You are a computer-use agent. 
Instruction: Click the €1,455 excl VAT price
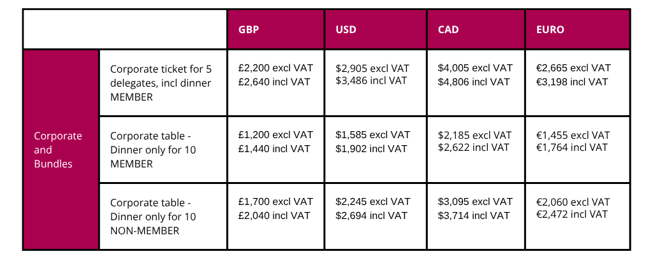(573, 135)
